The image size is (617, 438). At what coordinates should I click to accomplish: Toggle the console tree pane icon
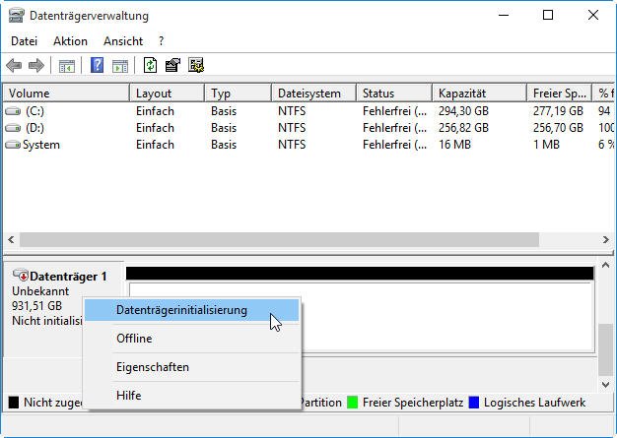click(67, 66)
